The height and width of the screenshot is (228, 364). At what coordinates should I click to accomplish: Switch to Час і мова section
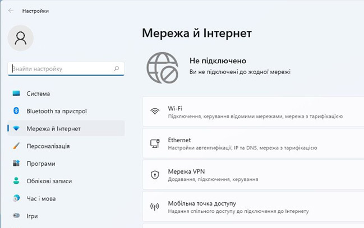click(x=66, y=198)
